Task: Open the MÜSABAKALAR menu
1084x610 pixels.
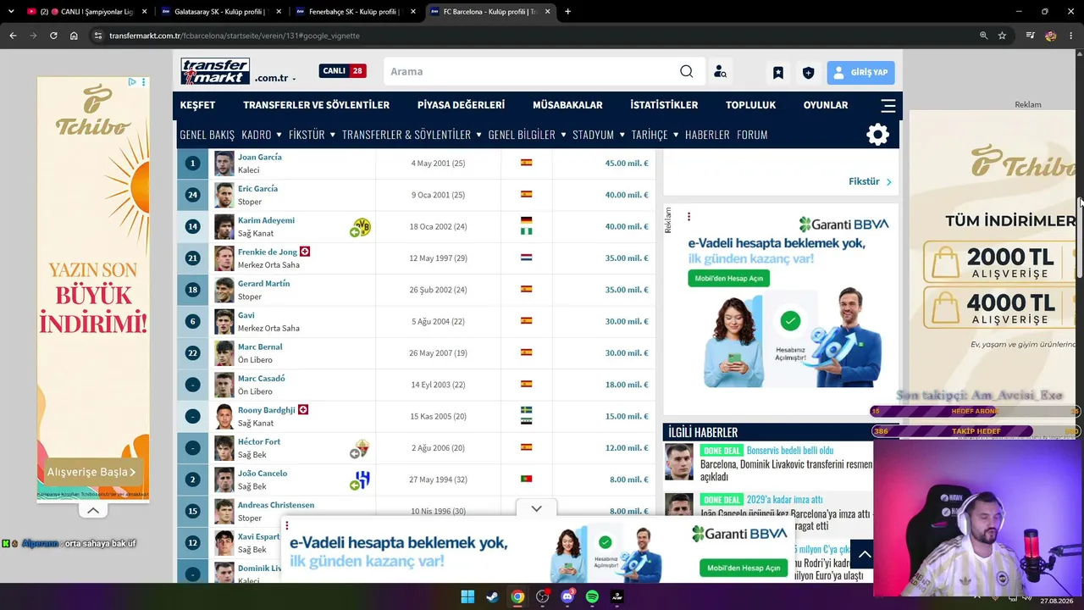Action: tap(567, 105)
